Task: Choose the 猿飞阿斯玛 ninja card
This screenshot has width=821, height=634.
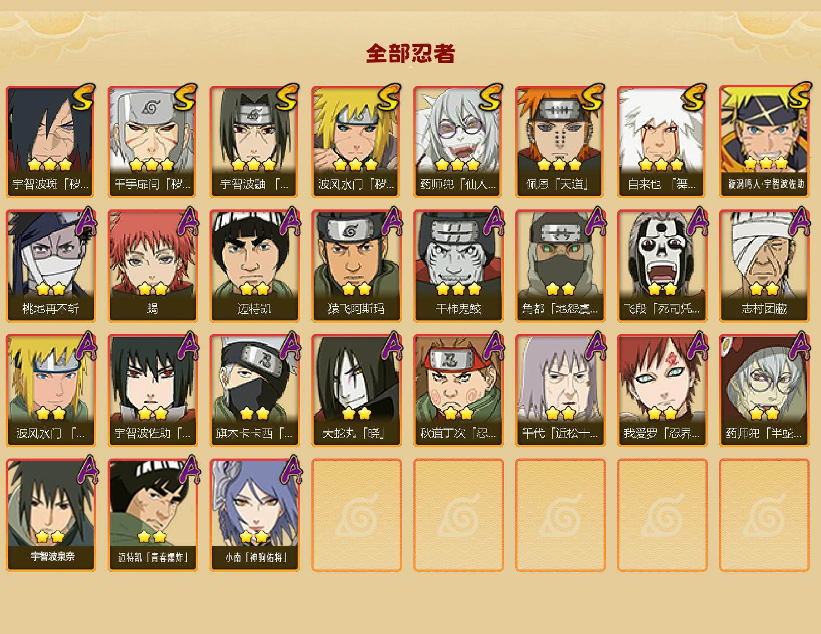Action: pyautogui.click(x=356, y=266)
